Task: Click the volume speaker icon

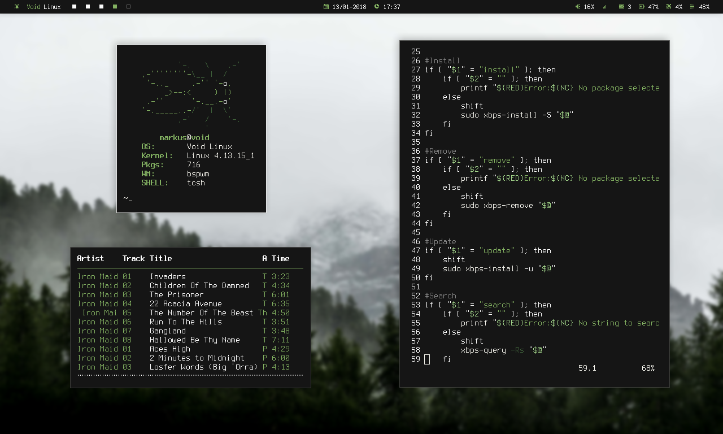Action: coord(577,7)
